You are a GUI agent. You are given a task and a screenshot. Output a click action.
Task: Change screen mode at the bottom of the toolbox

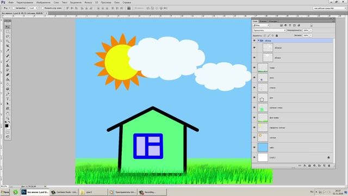8,137
